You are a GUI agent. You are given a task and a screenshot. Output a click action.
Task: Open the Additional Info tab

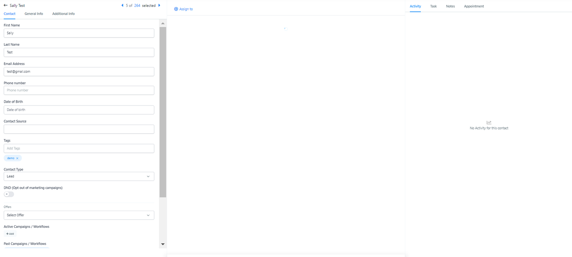(63, 14)
